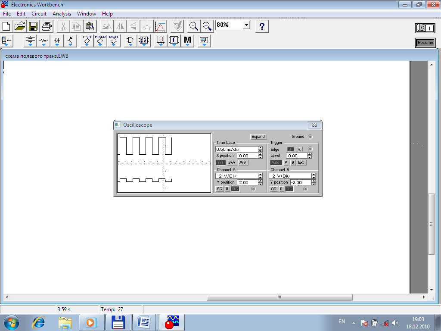
Task: Open the Basic resistor parts bin
Action: [43, 41]
